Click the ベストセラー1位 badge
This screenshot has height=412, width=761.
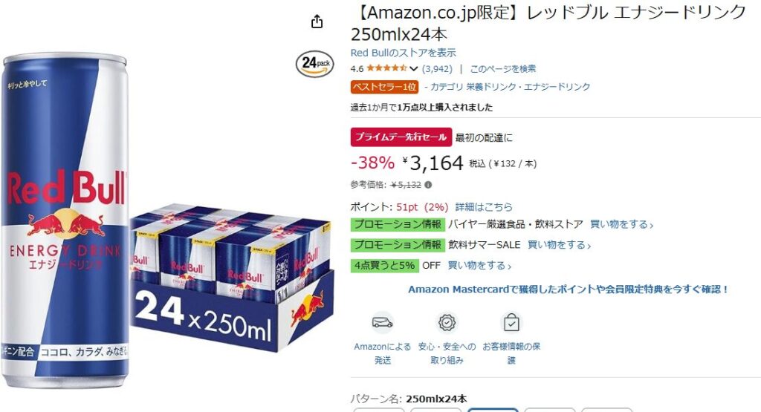click(384, 87)
